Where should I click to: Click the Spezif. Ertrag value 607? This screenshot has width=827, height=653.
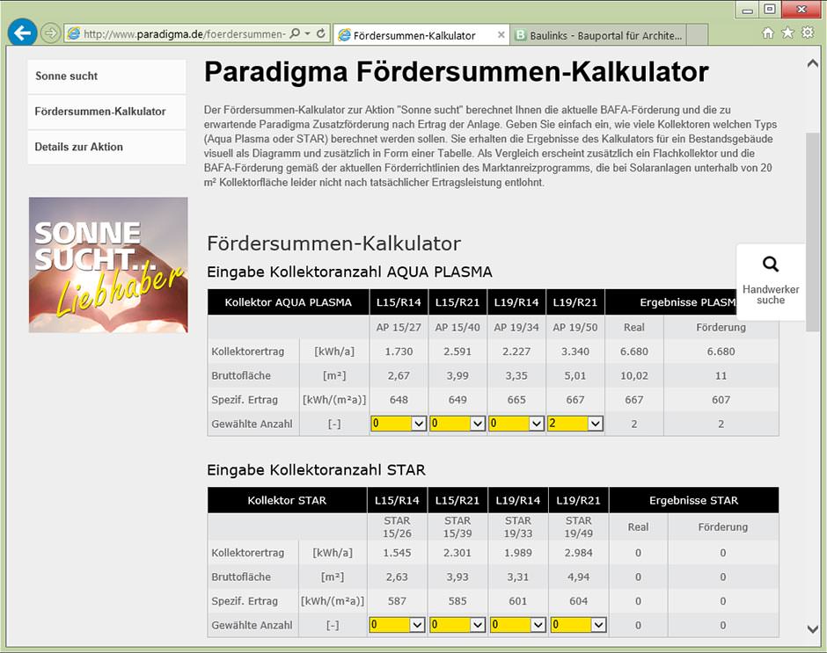click(721, 400)
